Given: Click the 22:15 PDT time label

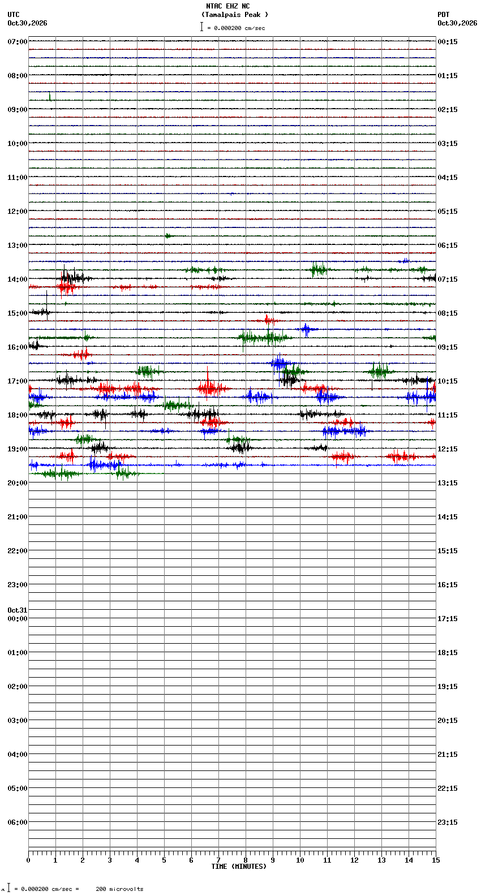Looking at the screenshot, I should [x=448, y=789].
